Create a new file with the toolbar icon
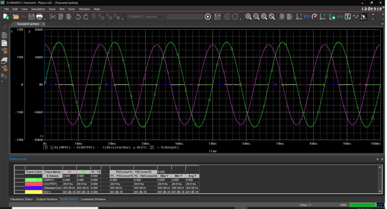 6,17
